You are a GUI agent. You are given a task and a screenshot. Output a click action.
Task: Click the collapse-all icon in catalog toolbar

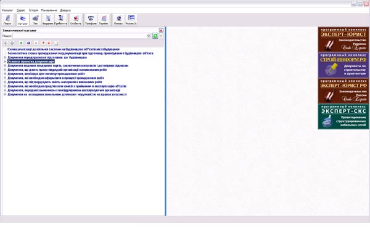pyautogui.click(x=12, y=43)
